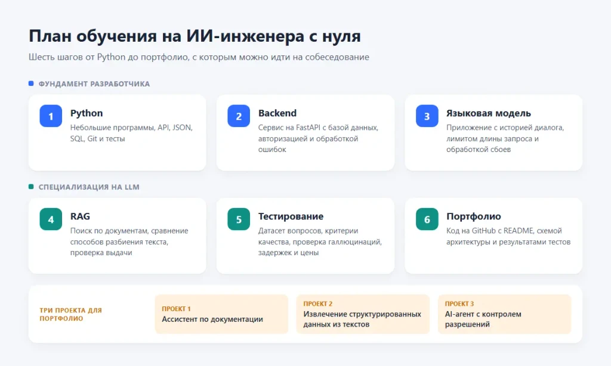Viewport: 611px width, 366px height.
Task: Click the subtitle starting 'Шесть шагов от Python'
Action: 199,57
